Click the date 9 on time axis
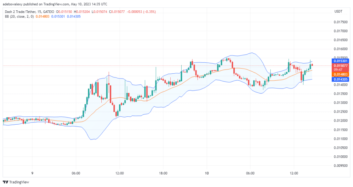 [x=32, y=173]
